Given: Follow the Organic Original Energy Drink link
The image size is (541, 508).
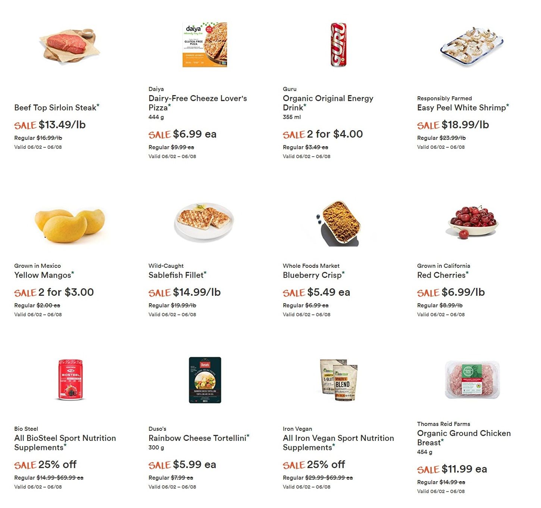Looking at the screenshot, I should tap(328, 103).
